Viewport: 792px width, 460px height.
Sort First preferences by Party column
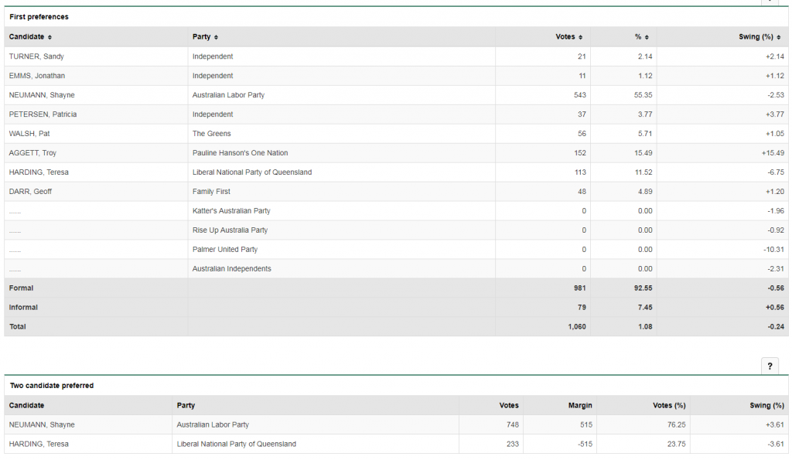206,37
